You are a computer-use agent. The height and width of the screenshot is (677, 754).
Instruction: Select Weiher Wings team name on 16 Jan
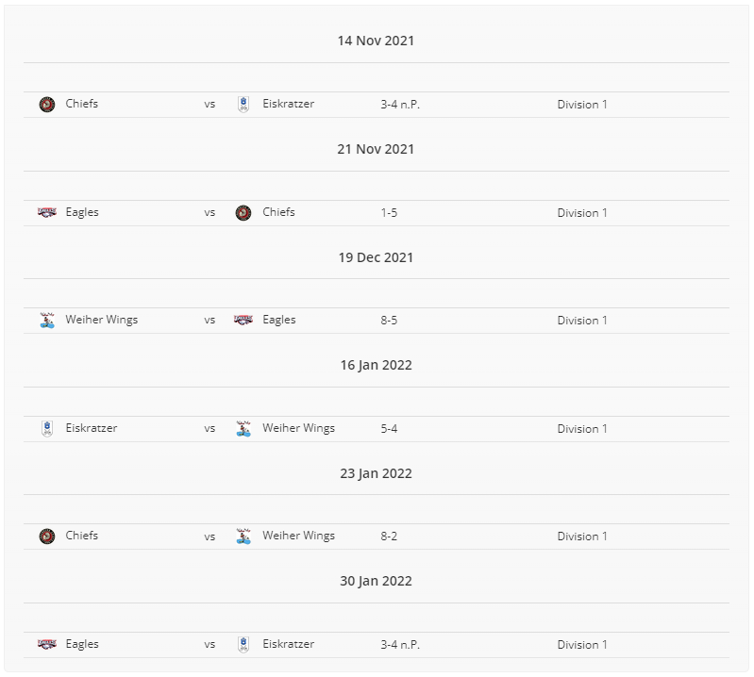pos(298,428)
